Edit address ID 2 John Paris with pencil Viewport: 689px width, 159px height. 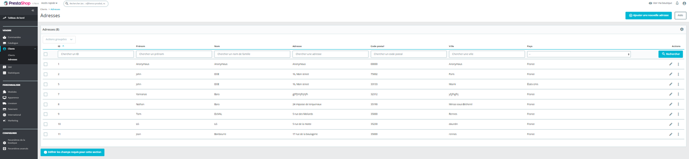670,74
